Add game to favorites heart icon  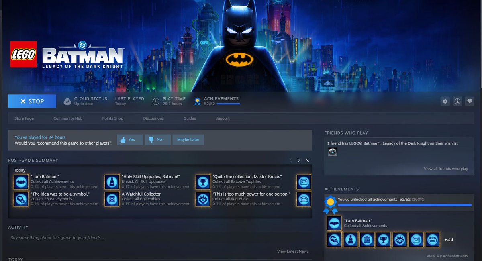tap(470, 102)
